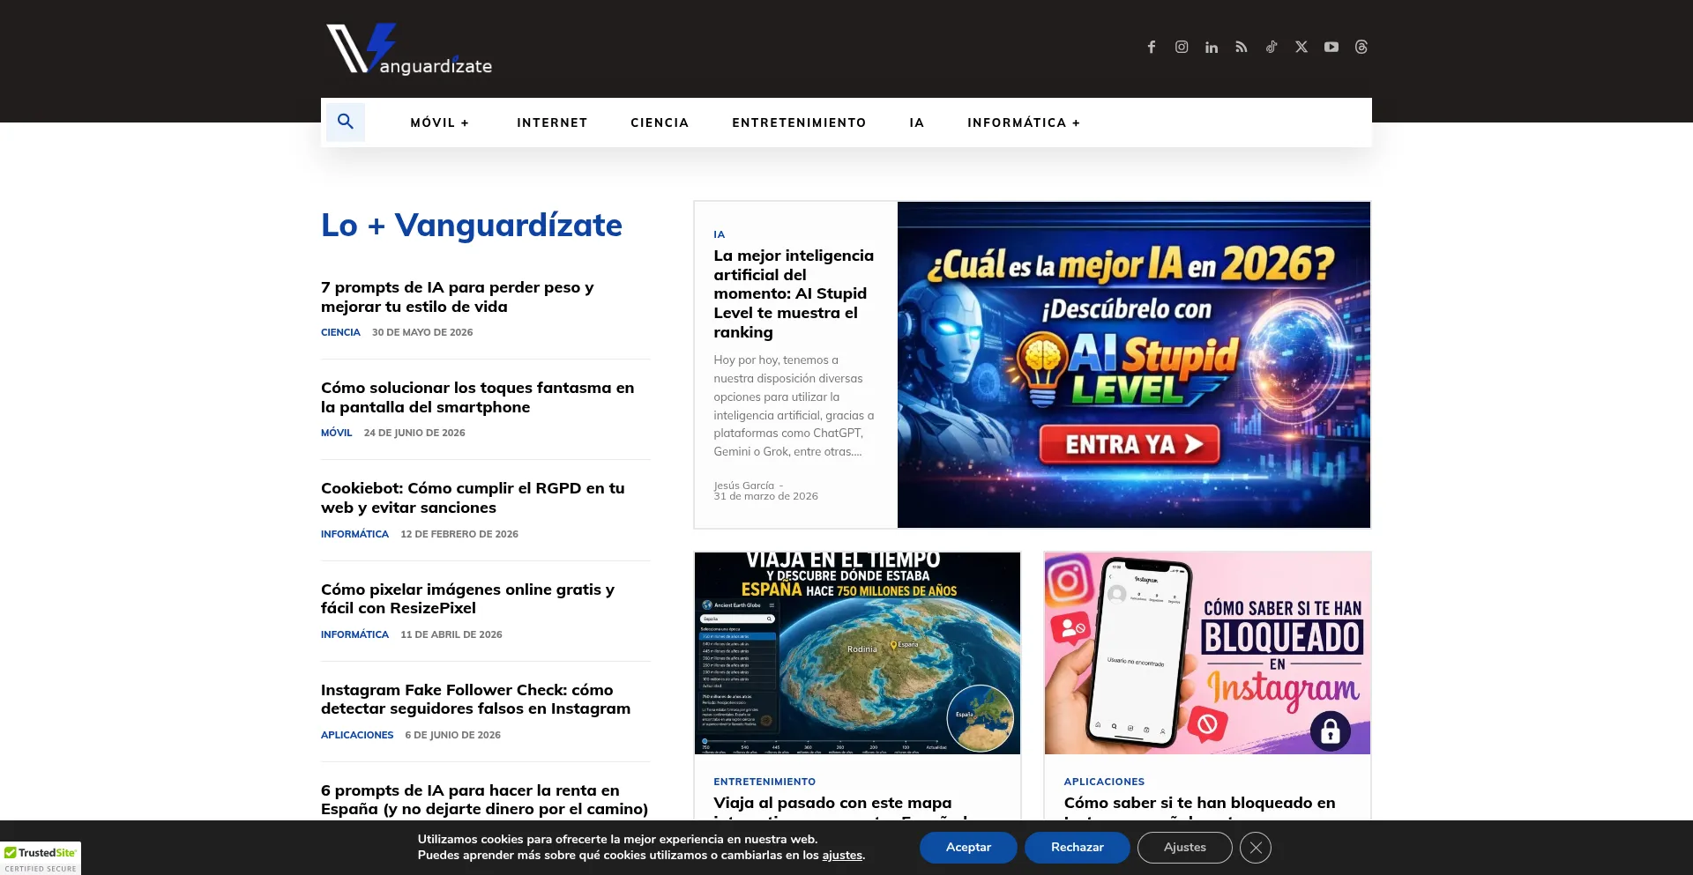Click the 'Viaja en el tiempo' map thumbnail

pos(857,653)
